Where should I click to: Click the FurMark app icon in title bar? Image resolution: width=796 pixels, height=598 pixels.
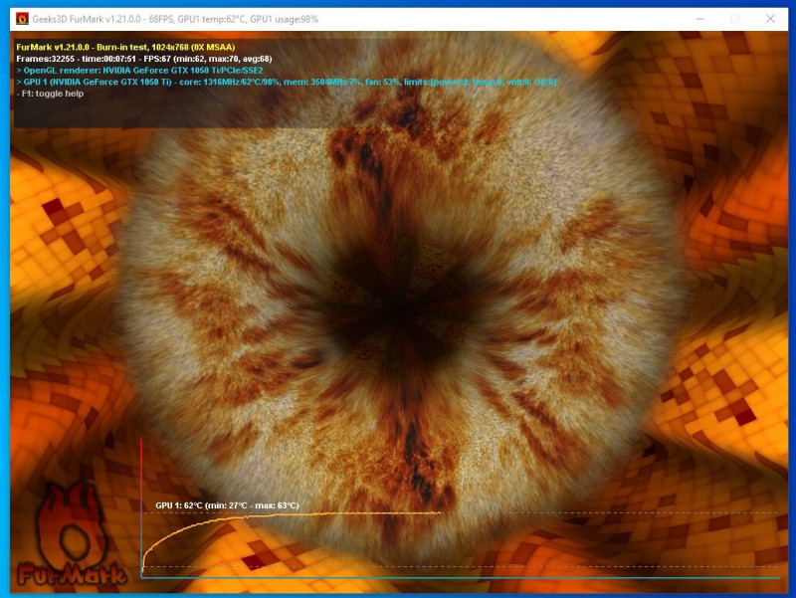tap(22, 19)
